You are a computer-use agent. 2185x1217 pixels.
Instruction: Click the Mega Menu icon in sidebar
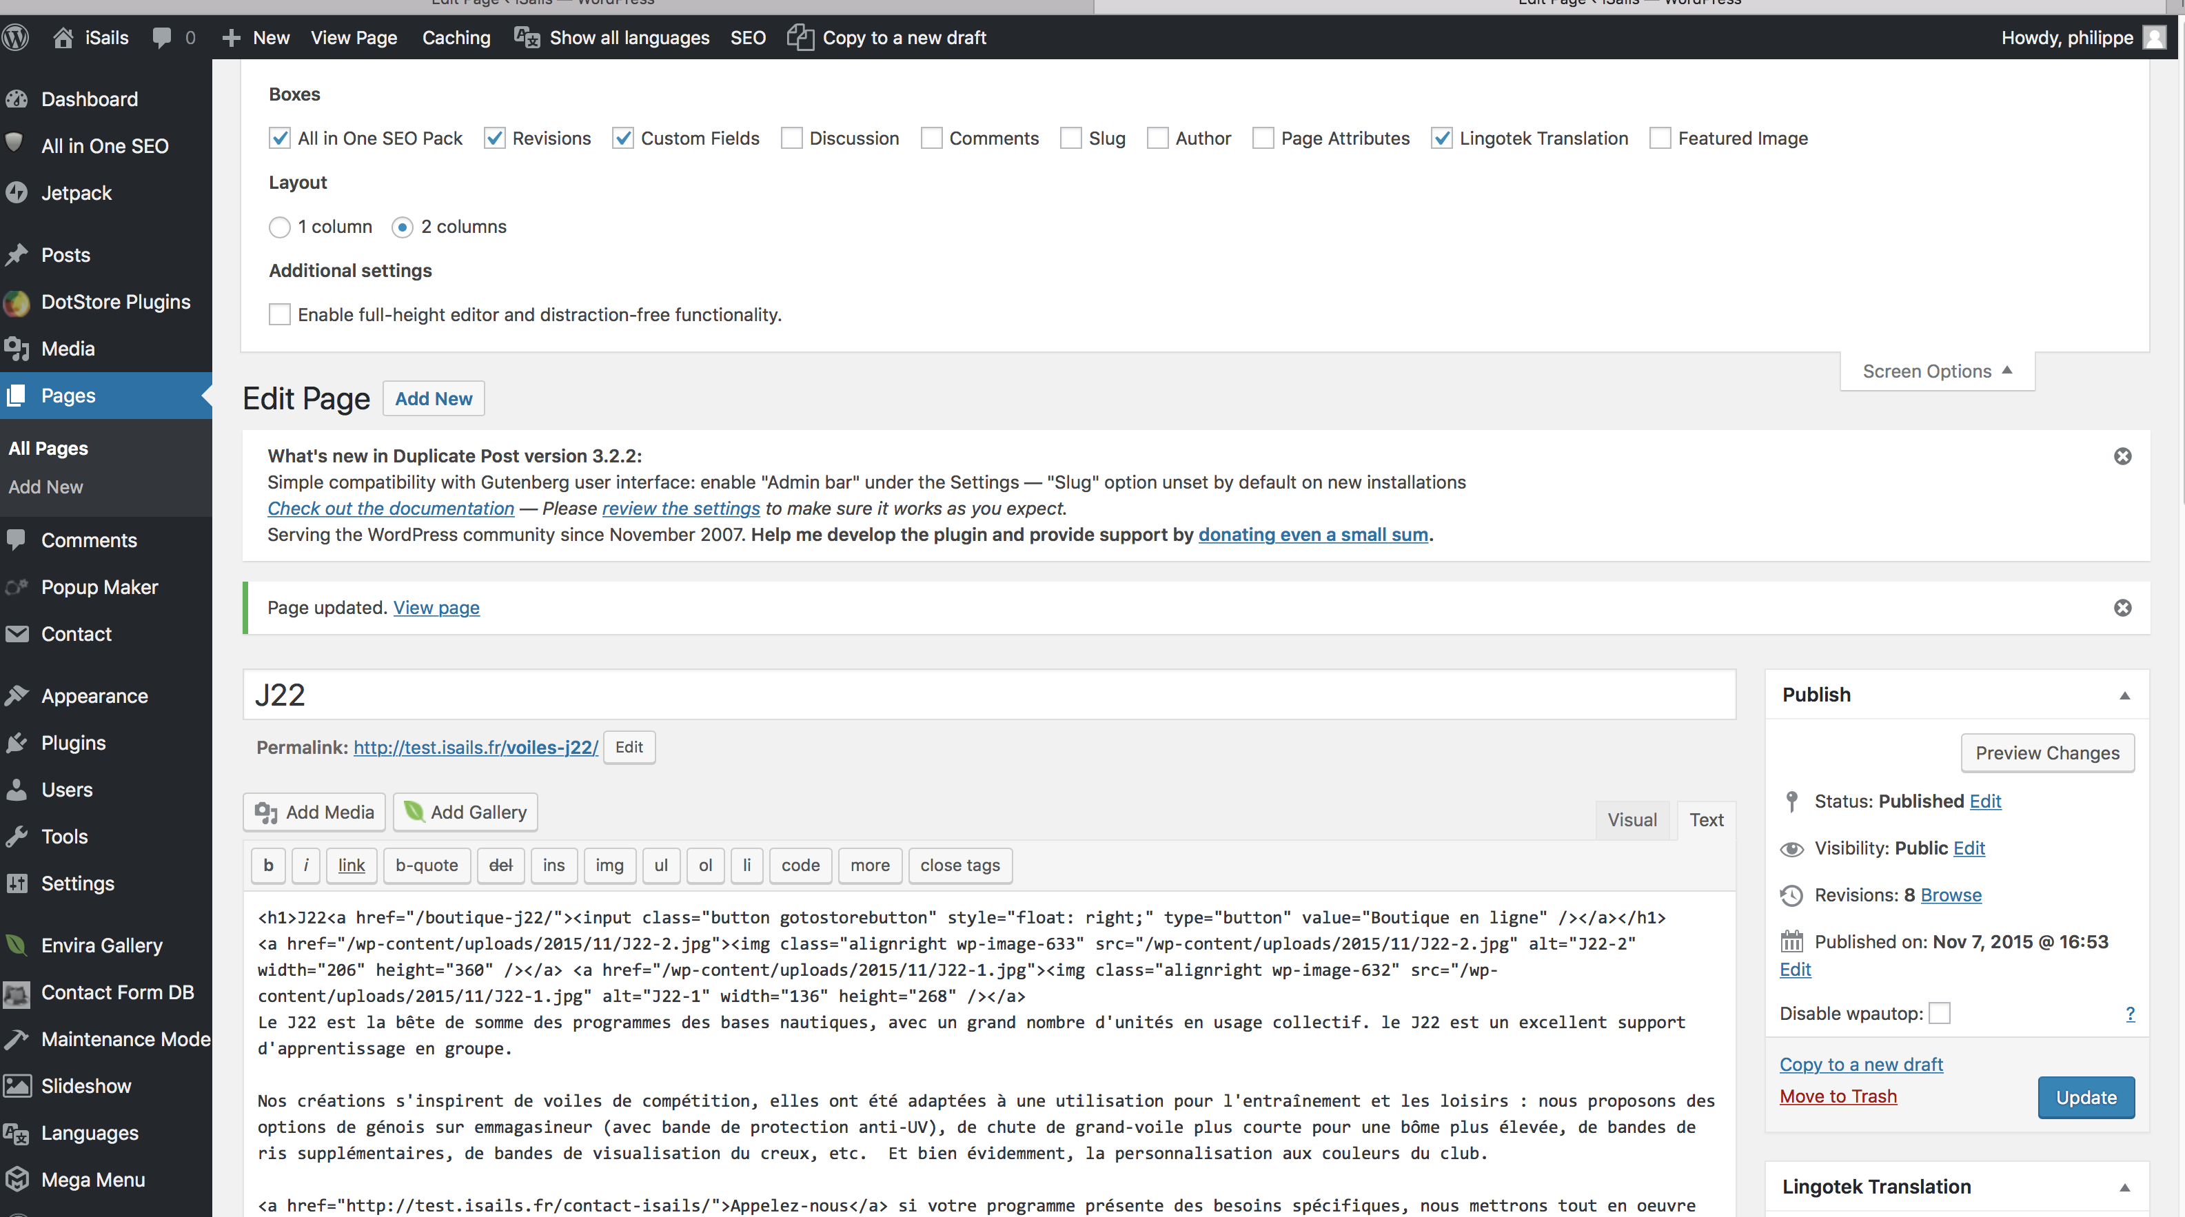click(x=16, y=1180)
